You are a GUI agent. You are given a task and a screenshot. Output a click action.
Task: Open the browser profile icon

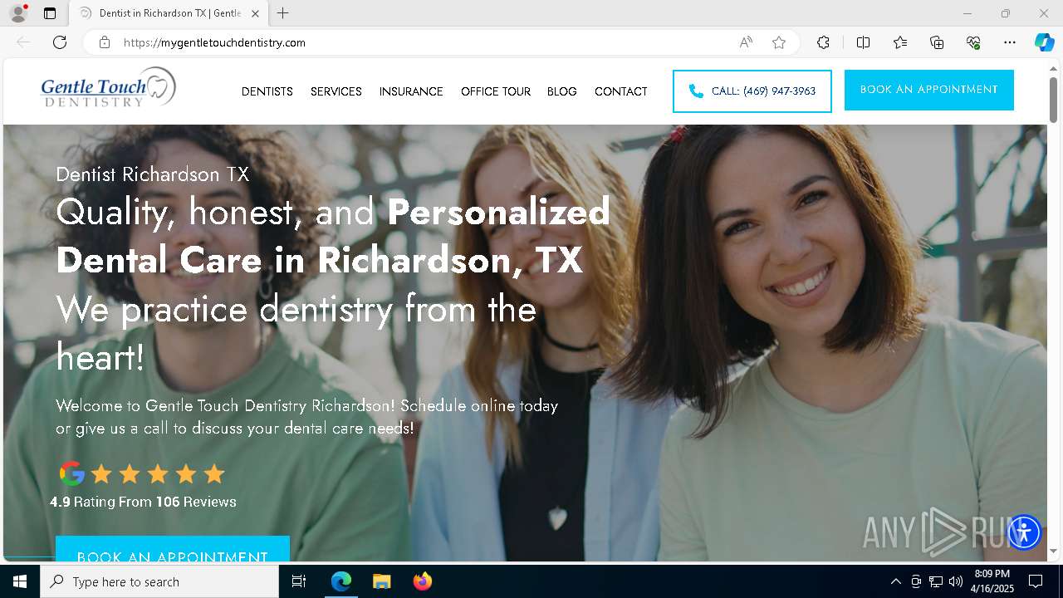tap(18, 13)
